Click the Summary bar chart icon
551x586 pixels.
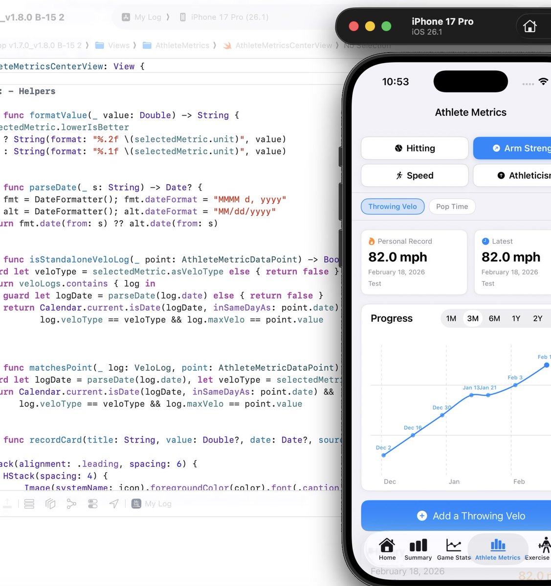point(418,545)
